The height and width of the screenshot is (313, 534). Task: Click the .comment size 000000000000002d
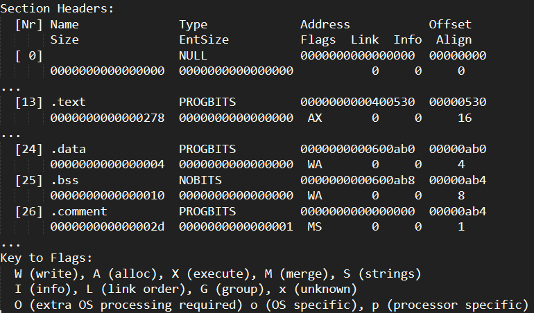(x=107, y=226)
